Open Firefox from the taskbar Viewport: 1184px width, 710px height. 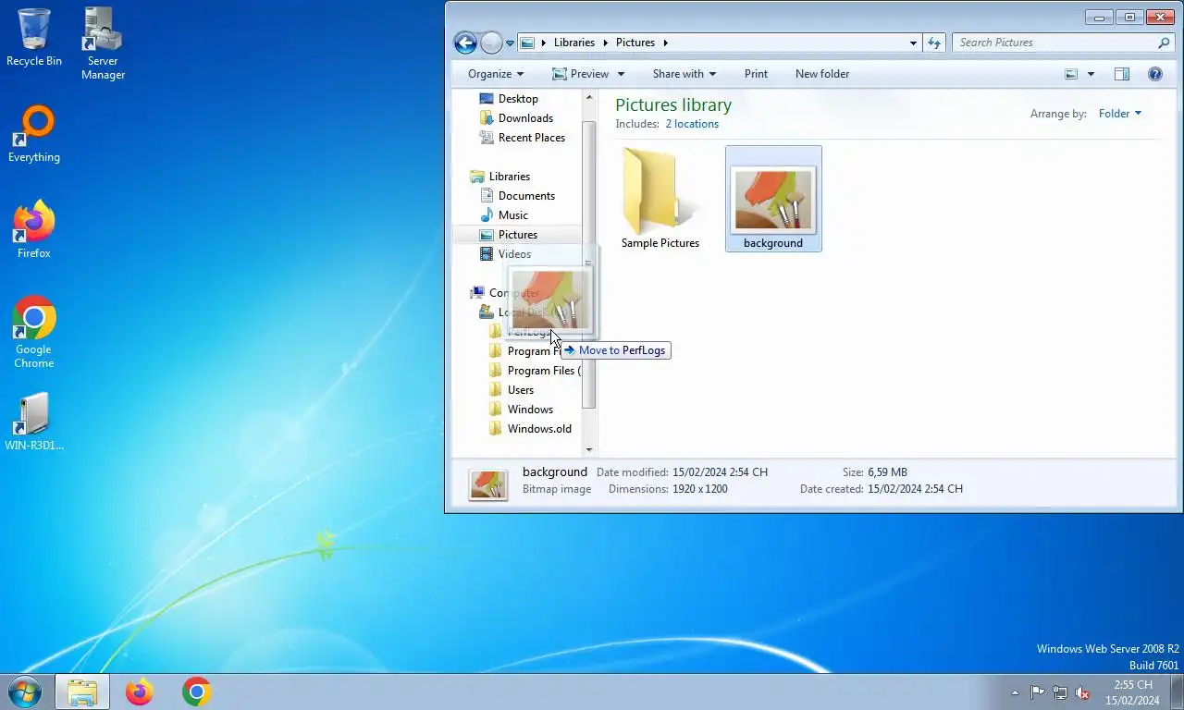[140, 692]
